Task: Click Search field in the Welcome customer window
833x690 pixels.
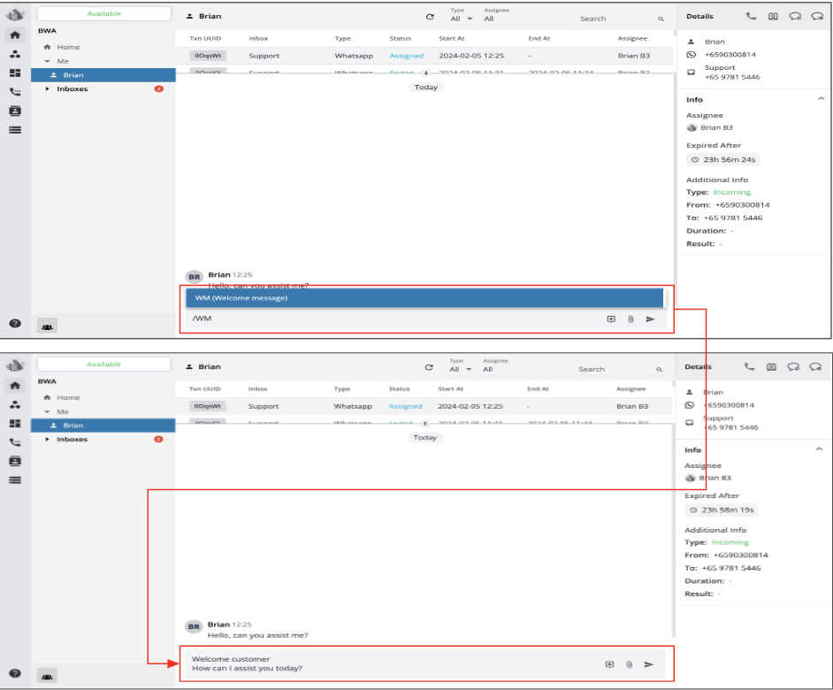Action: (x=616, y=369)
